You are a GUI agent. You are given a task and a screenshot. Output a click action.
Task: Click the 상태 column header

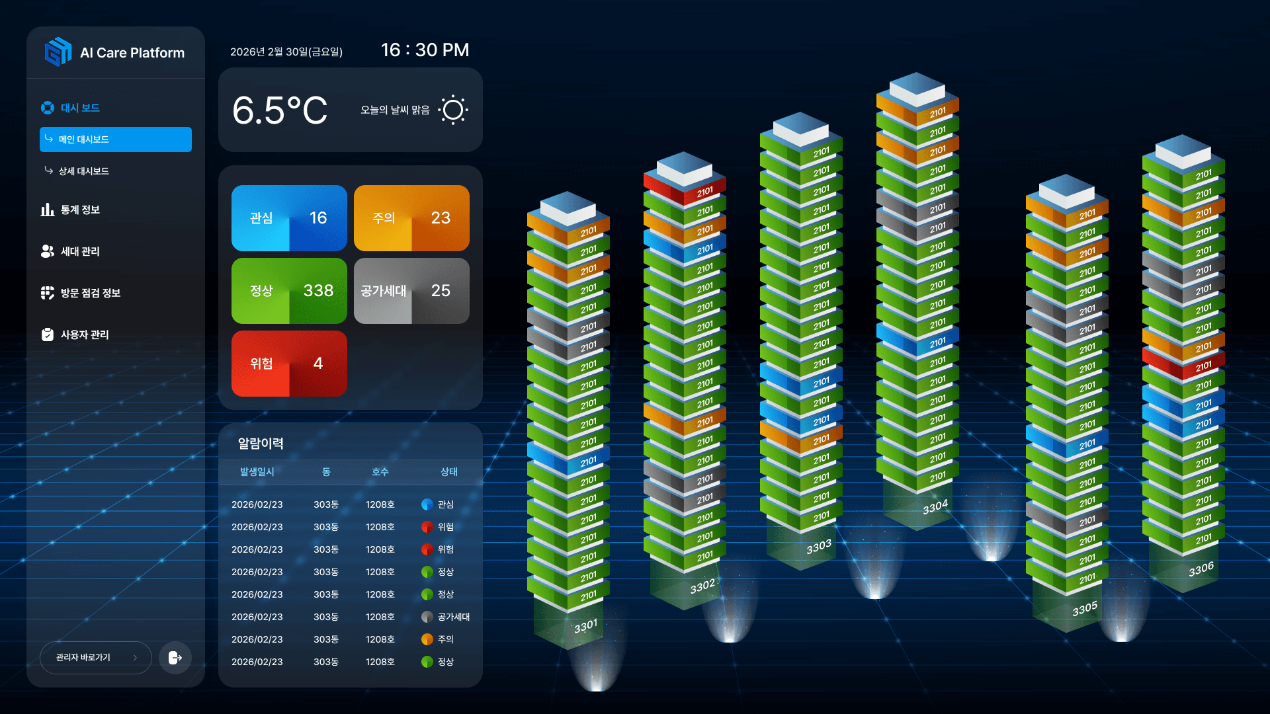[449, 472]
